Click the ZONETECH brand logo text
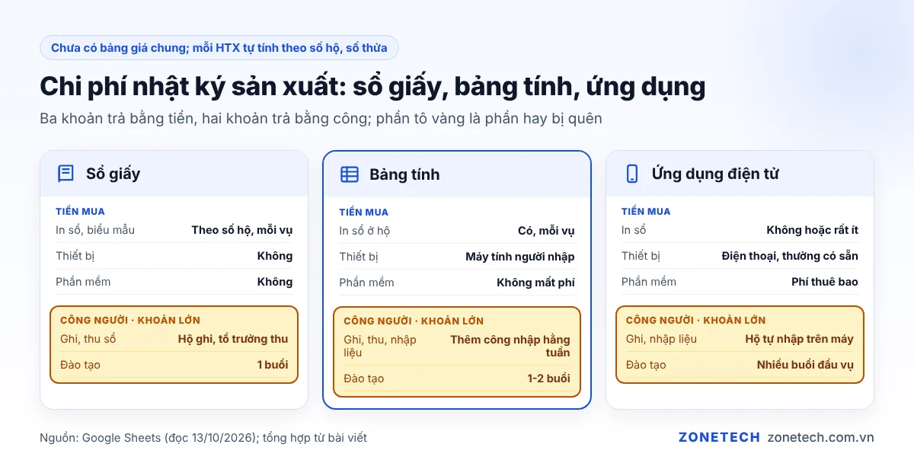The image size is (914, 476). coord(719,437)
